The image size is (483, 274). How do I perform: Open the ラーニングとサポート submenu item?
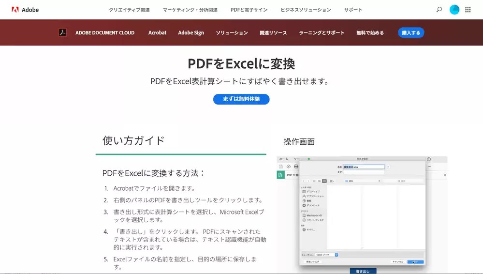[322, 33]
